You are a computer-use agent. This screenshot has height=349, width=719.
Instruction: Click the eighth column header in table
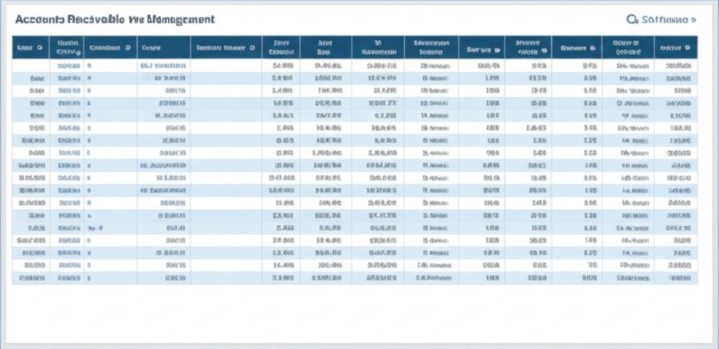coord(378,48)
